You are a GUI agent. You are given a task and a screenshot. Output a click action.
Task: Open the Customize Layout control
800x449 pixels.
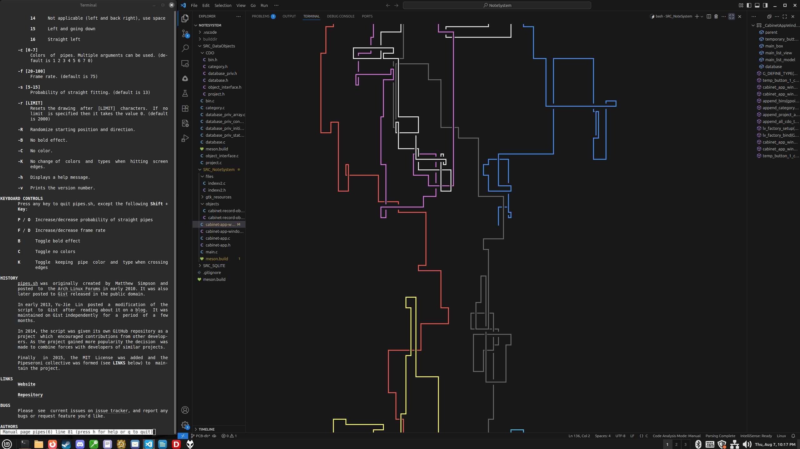click(741, 5)
